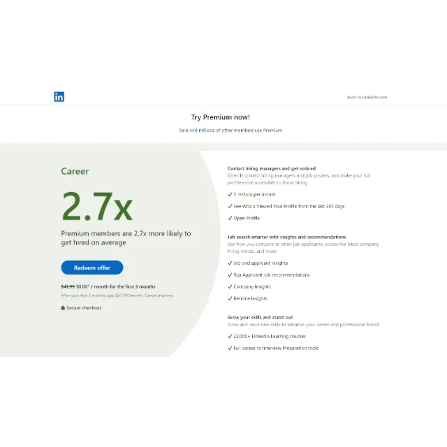The height and width of the screenshot is (447, 447).
Task: Click the checkmark beside 'Resume insights'
Action: coord(230,298)
